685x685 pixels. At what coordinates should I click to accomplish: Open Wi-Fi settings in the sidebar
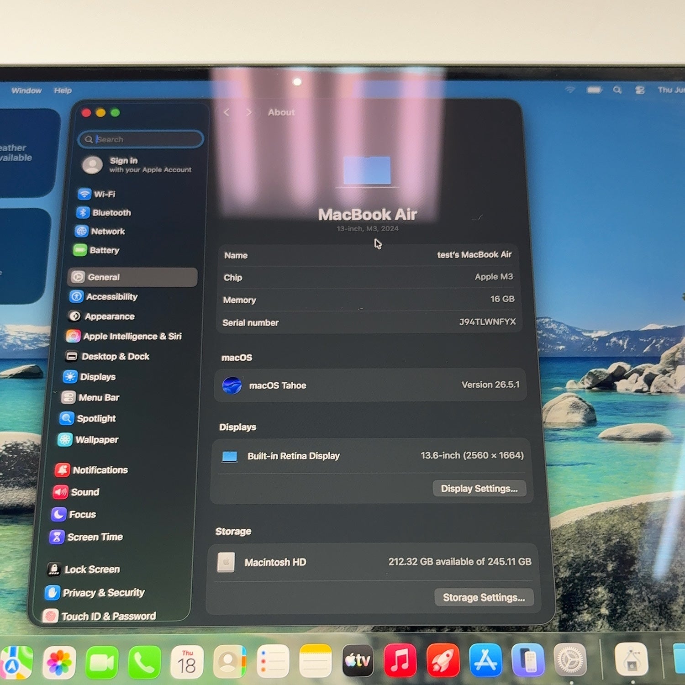tap(96, 194)
